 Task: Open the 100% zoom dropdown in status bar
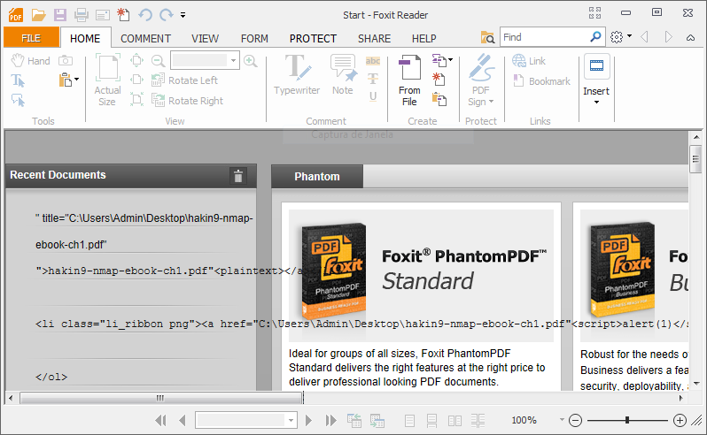[x=562, y=420]
